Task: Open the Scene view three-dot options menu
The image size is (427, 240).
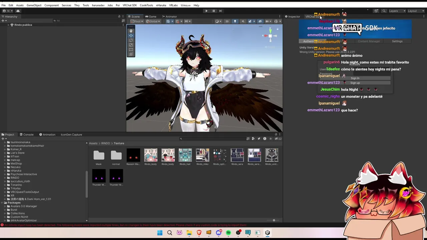Action: click(280, 16)
